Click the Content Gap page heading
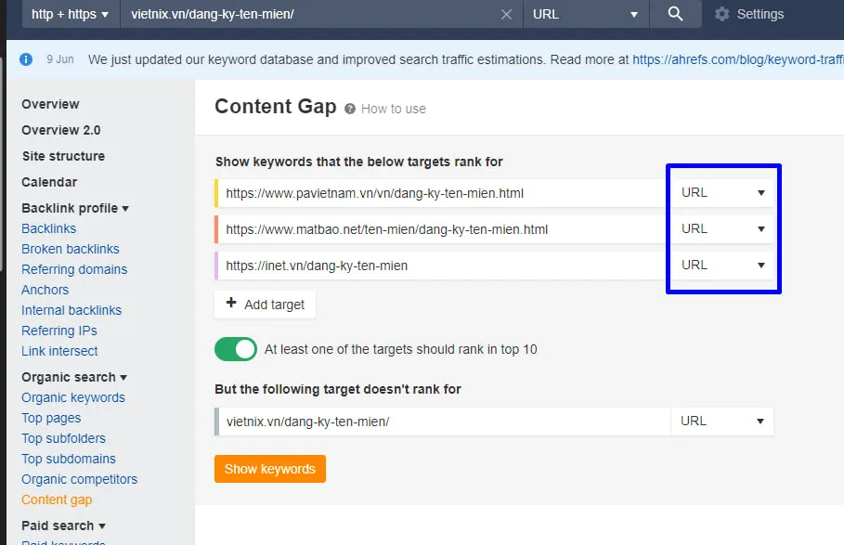Viewport: 844px width, 545px height. coord(276,107)
